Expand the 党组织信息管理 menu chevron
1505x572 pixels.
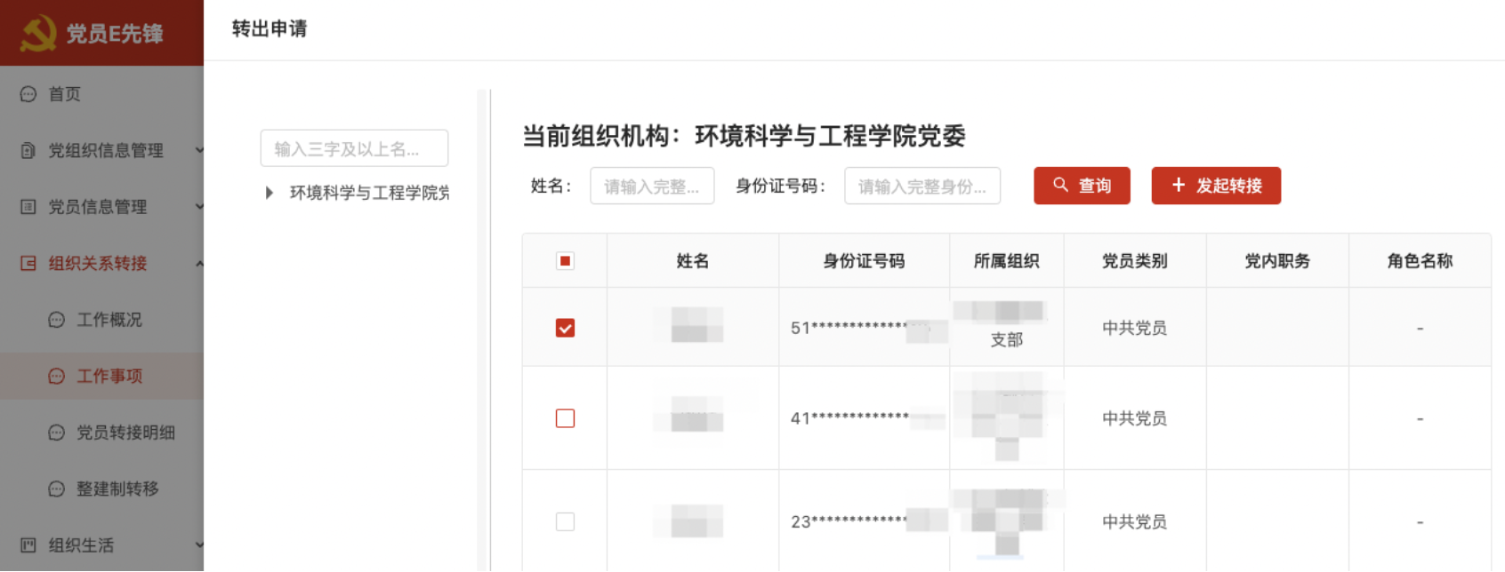coord(198,150)
